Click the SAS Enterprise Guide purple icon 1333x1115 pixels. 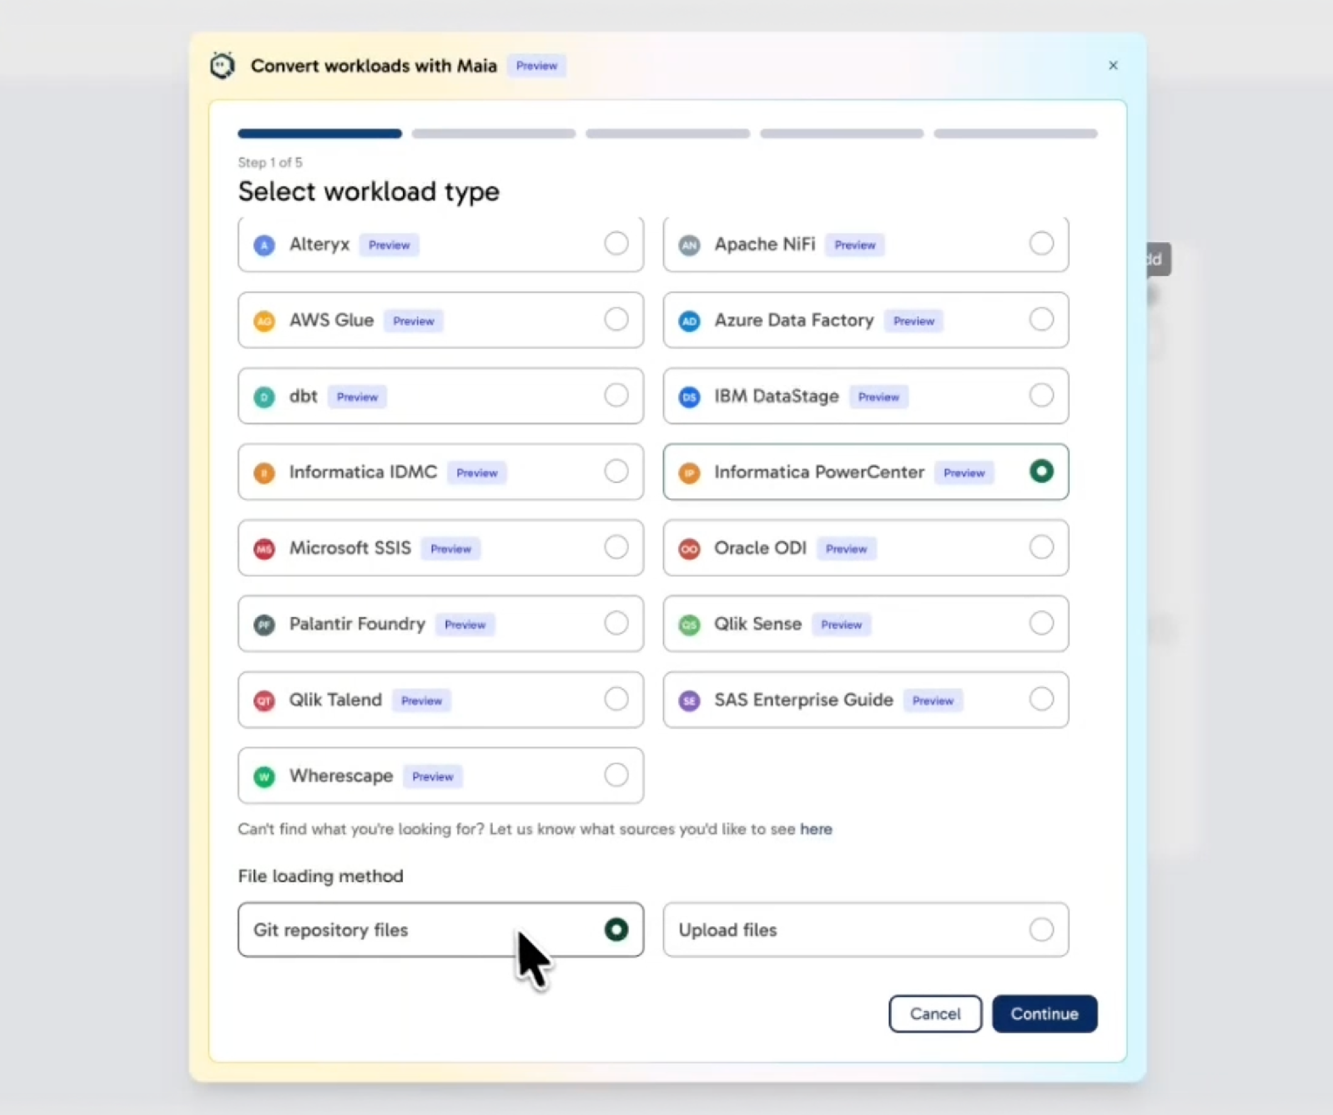click(x=689, y=700)
